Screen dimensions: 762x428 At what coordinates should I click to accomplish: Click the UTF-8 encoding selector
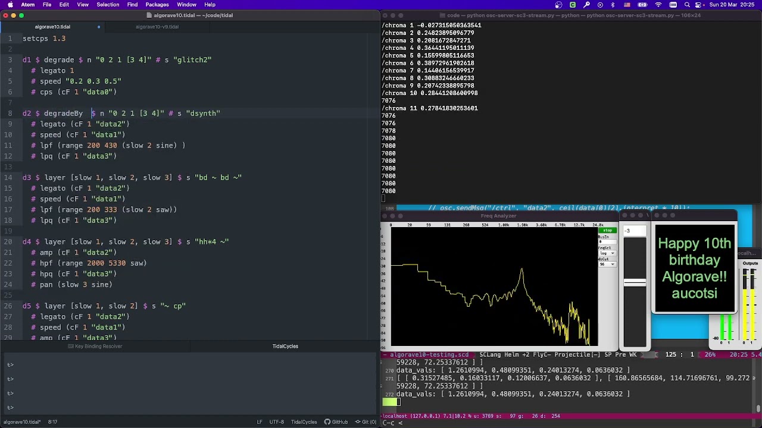(277, 422)
